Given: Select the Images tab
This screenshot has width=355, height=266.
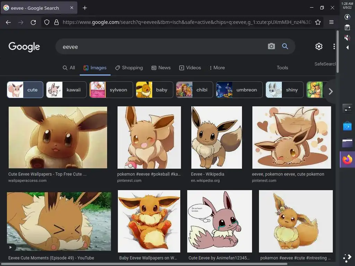Looking at the screenshot, I should [x=95, y=68].
